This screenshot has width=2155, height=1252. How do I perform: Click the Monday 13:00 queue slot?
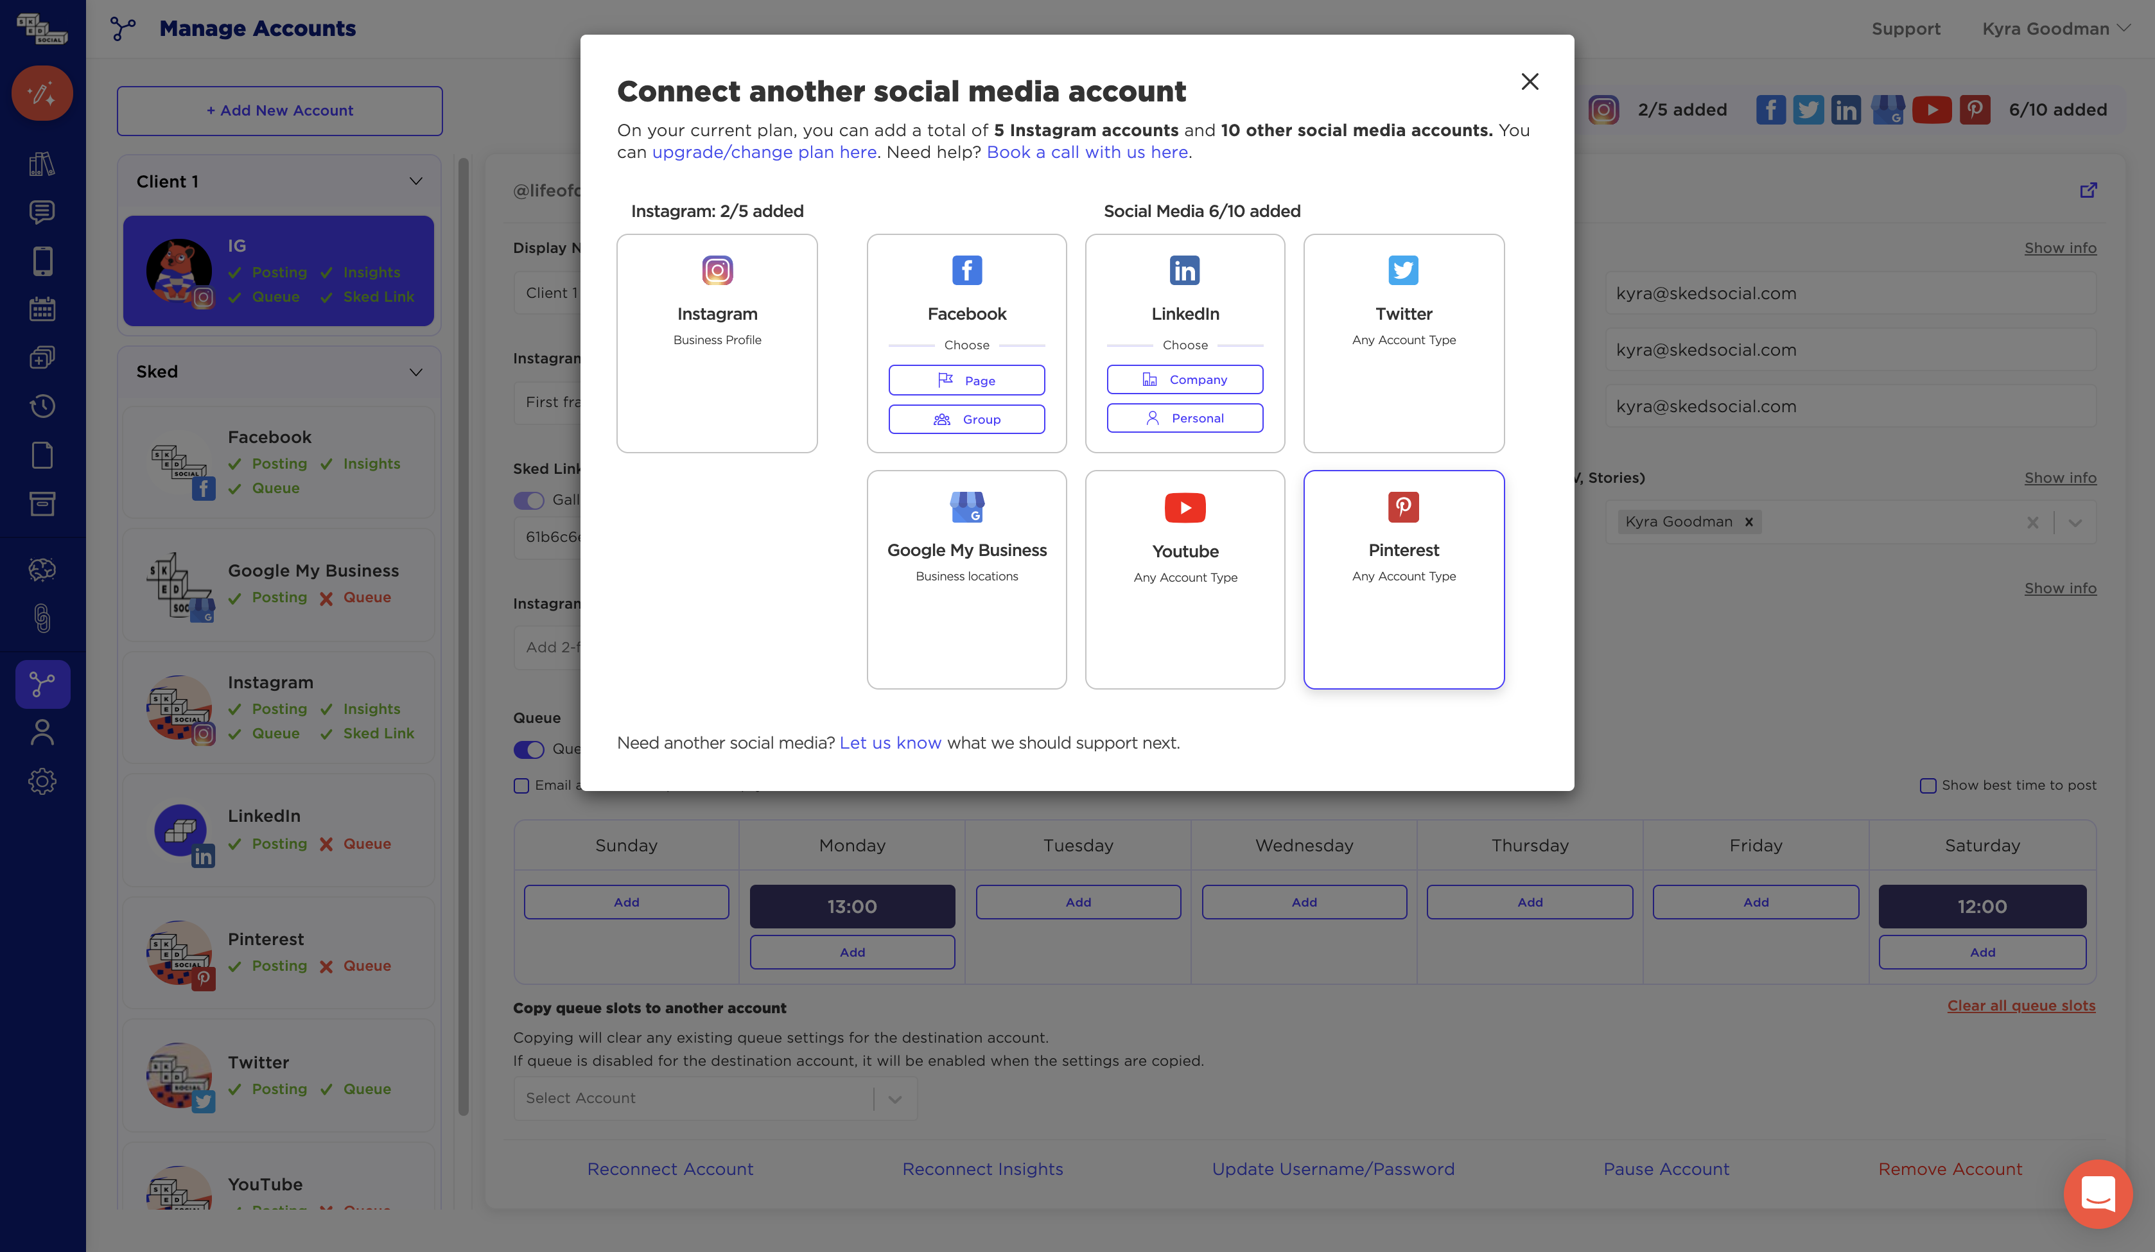click(x=851, y=907)
